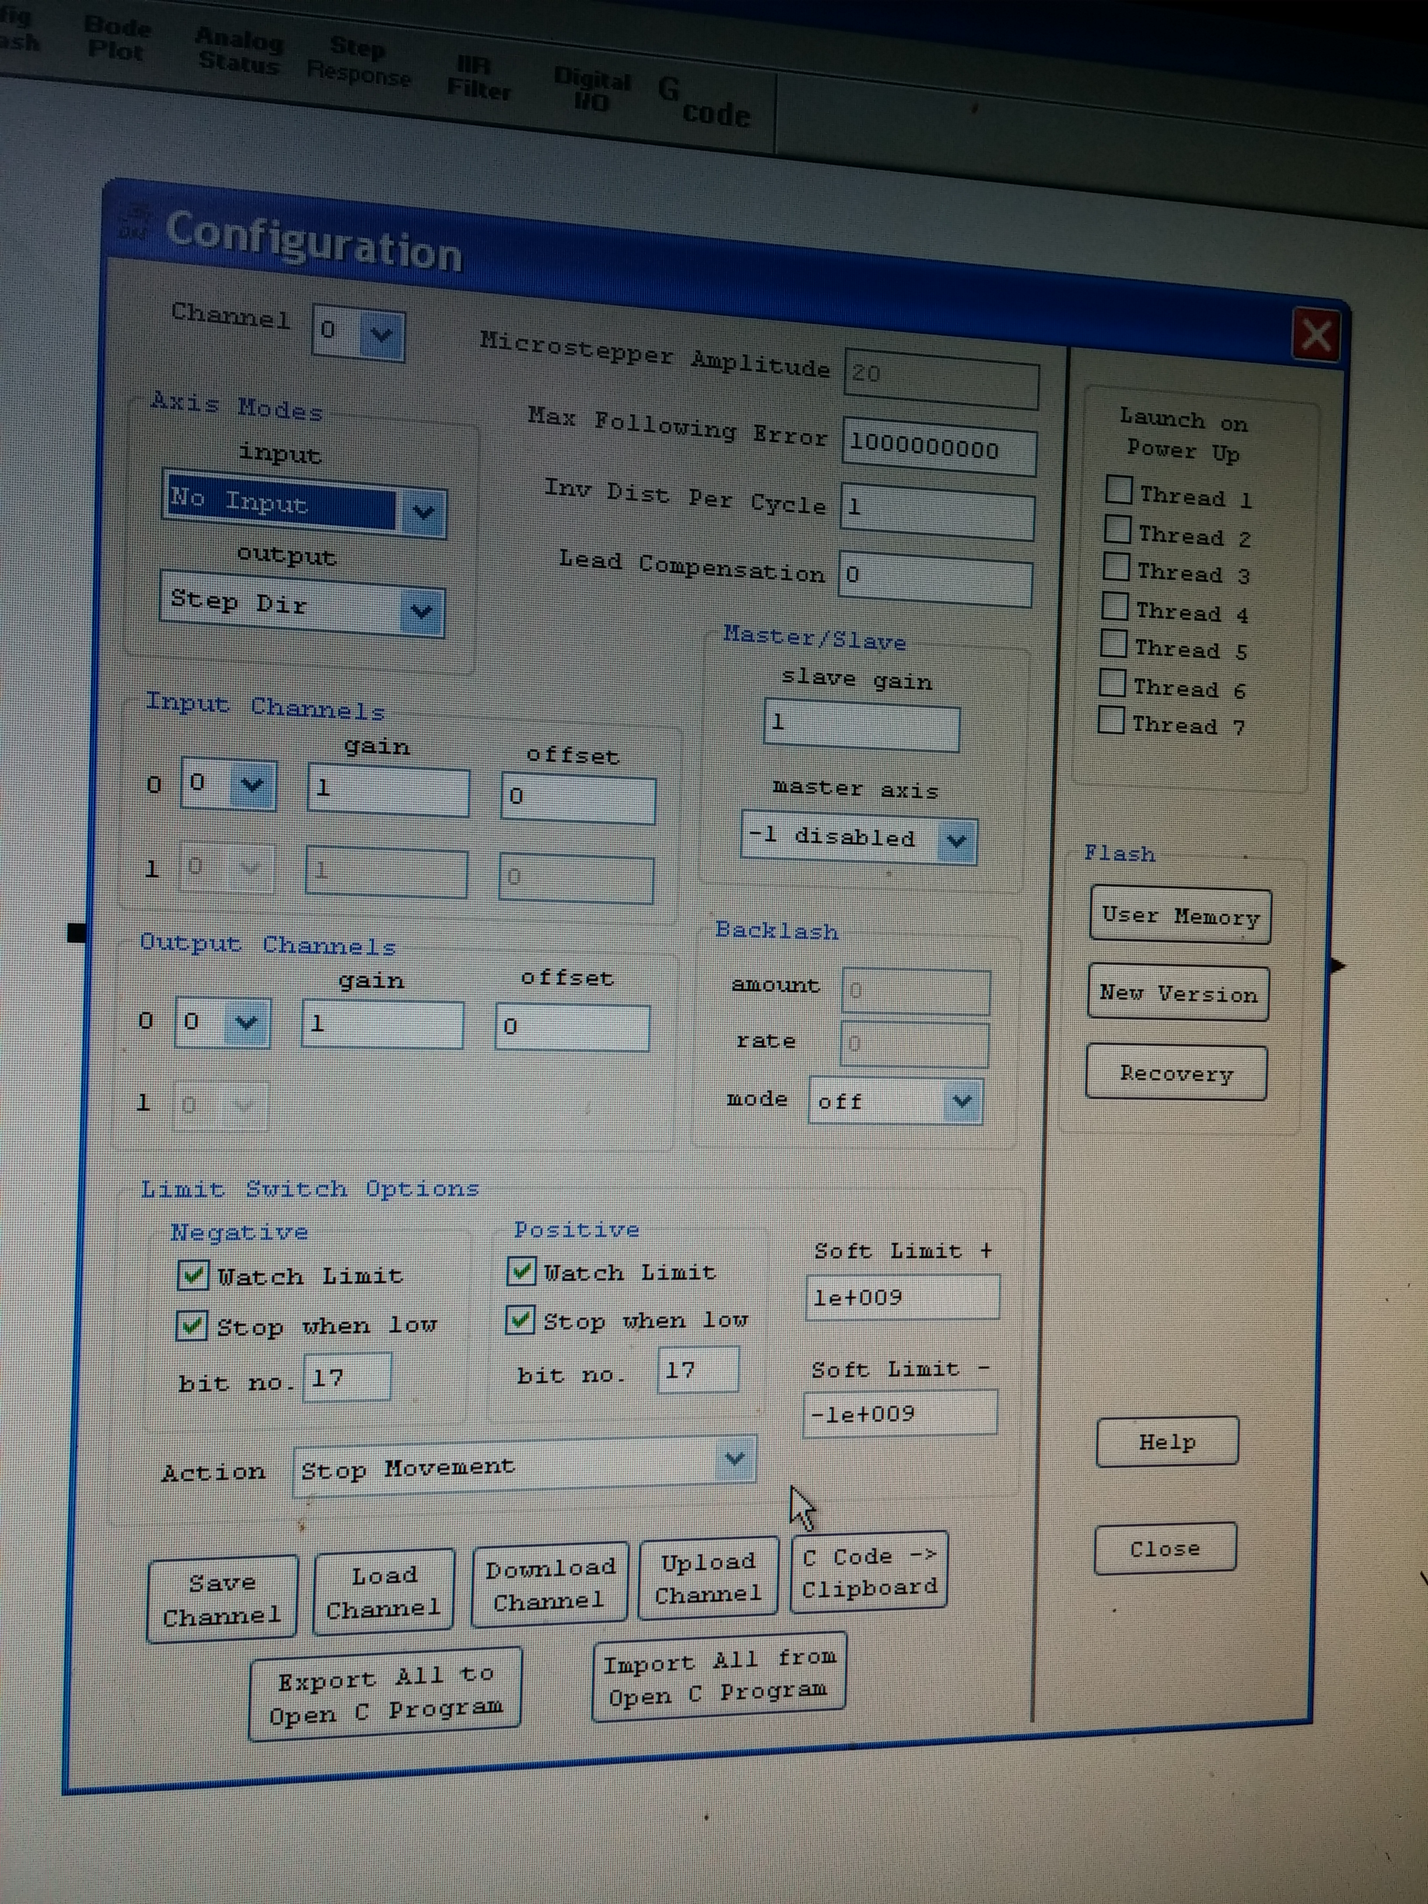Viewport: 1428px width, 1904px height.
Task: Click Export All to Open C Program
Action: pyautogui.click(x=386, y=1694)
